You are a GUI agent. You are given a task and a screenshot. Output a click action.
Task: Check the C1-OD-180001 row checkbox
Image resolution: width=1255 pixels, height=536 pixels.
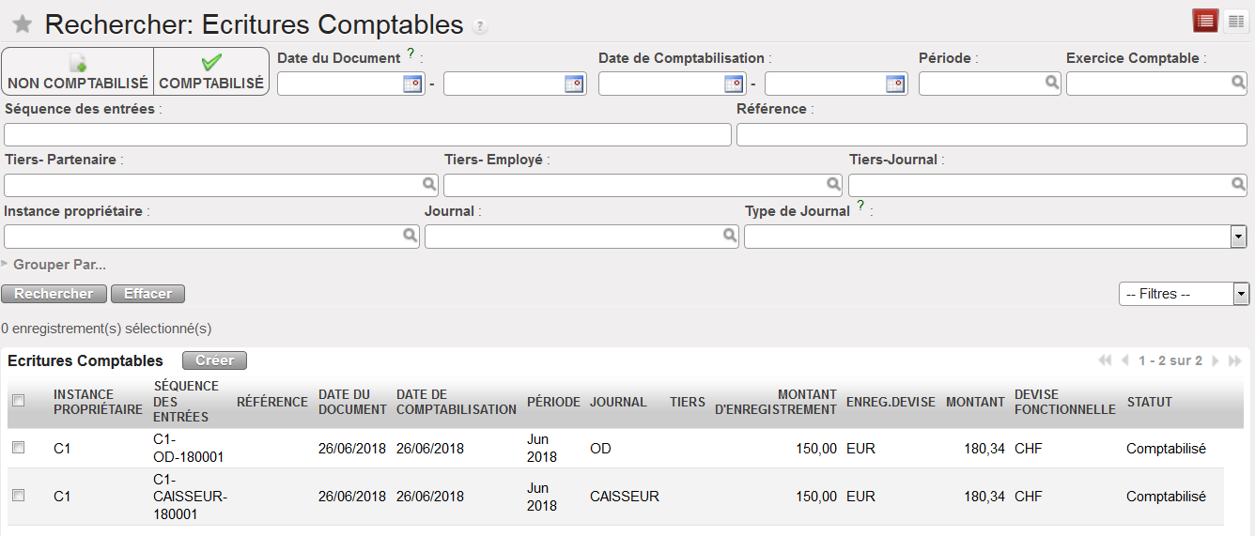(18, 449)
